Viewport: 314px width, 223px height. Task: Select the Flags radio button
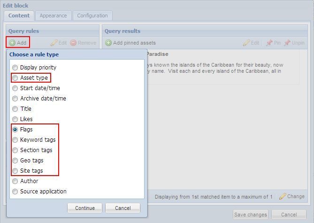pos(15,130)
